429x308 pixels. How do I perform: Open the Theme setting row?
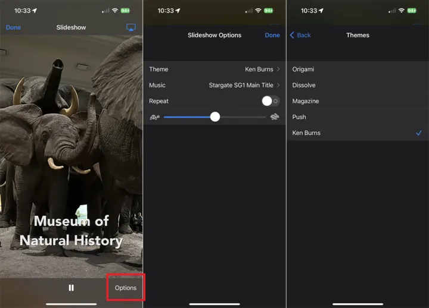pos(214,70)
